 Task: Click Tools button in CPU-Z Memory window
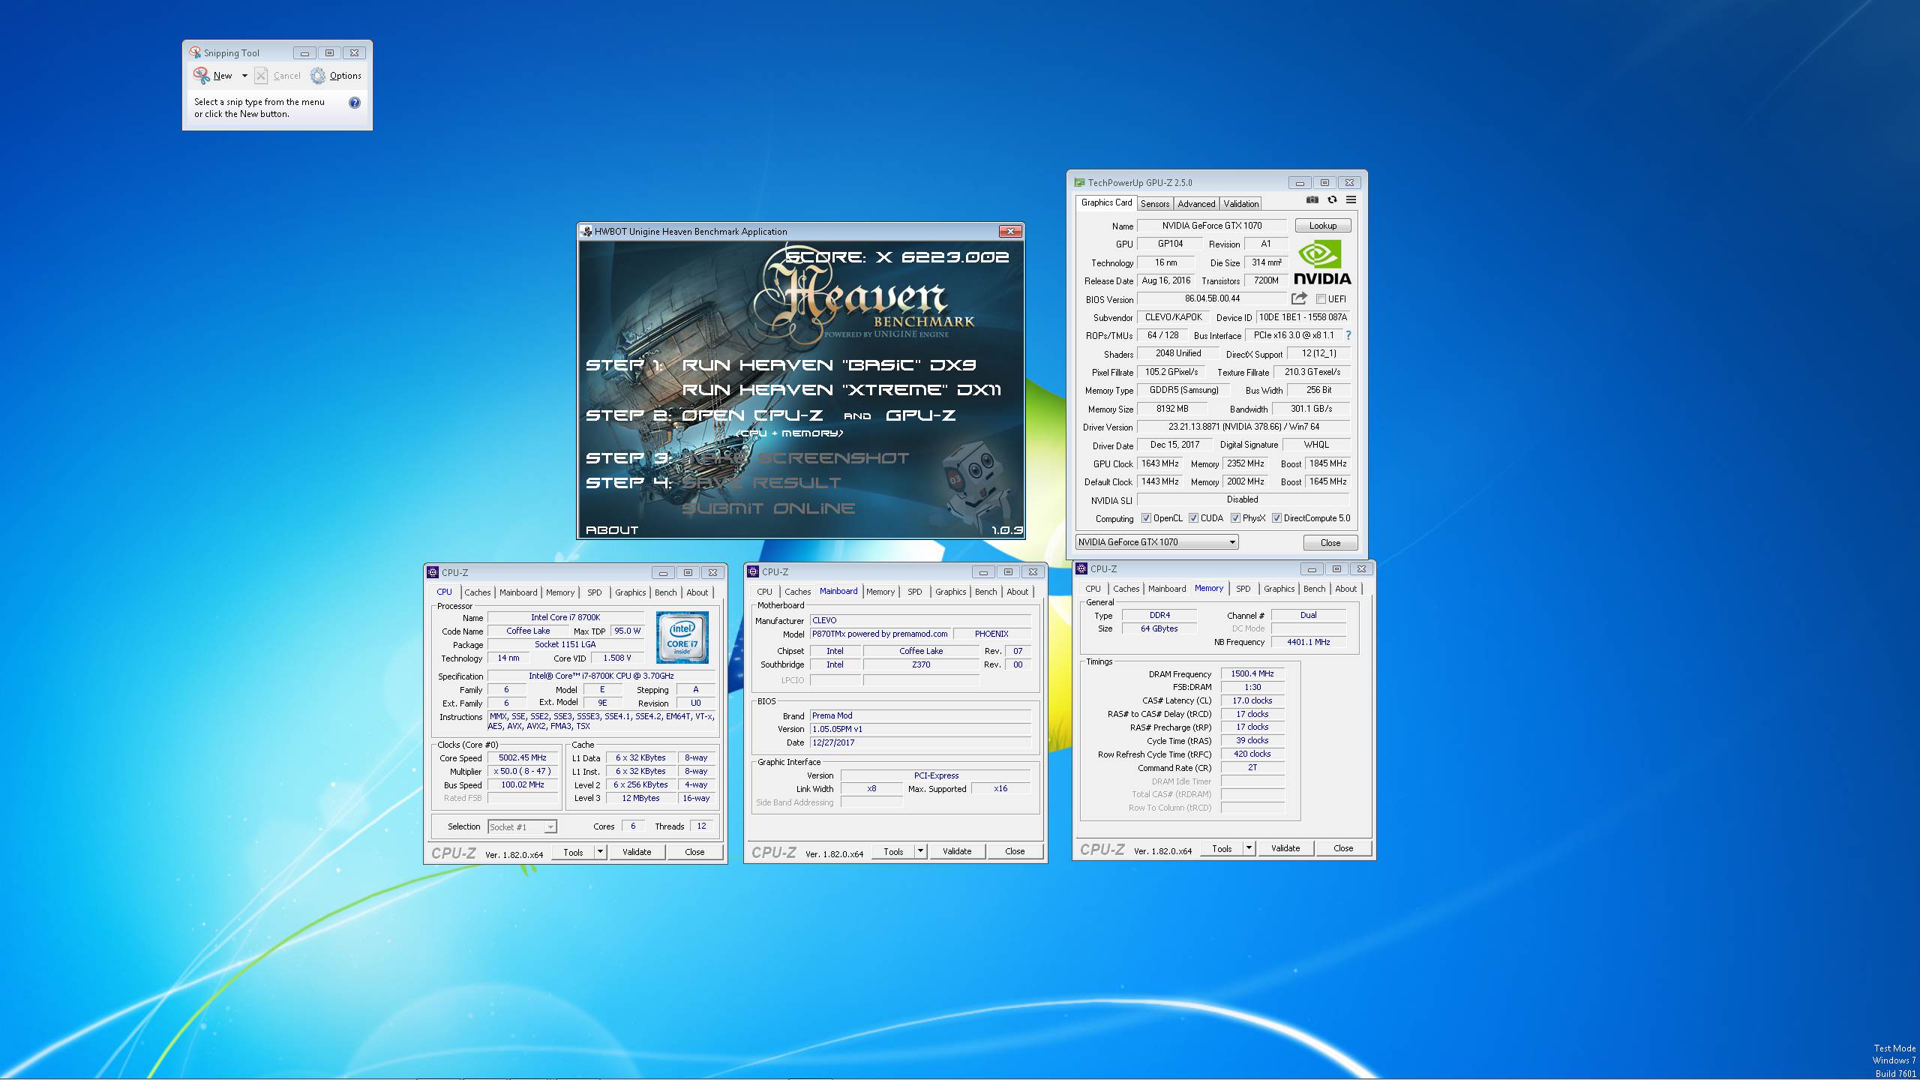click(1222, 848)
